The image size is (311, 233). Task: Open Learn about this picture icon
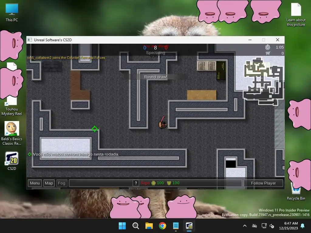click(296, 15)
